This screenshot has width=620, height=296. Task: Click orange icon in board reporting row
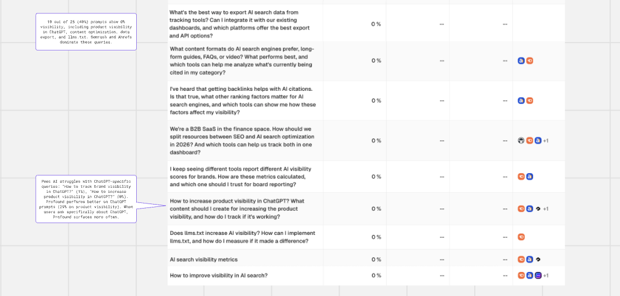point(521,177)
